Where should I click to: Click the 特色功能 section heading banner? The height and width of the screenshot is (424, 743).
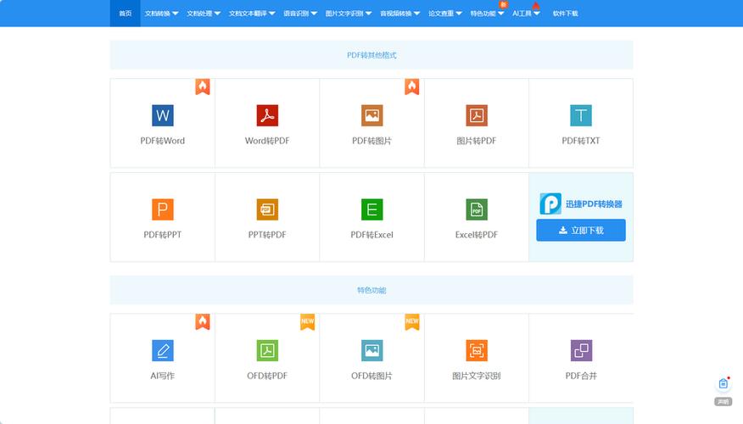pos(371,290)
